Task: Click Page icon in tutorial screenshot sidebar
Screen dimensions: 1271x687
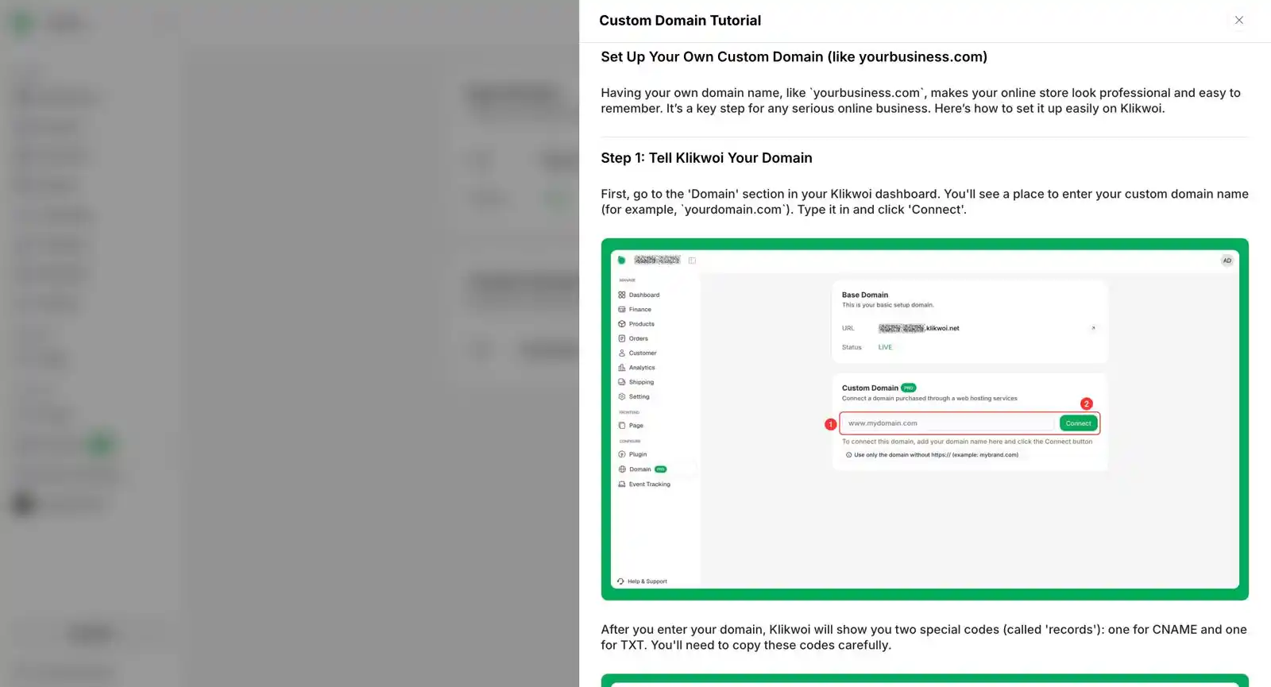Action: pyautogui.click(x=622, y=426)
